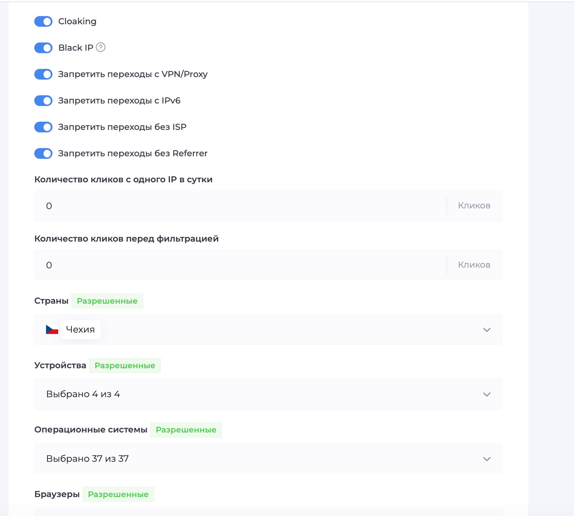
Task: Click the 'Кликов' suffix in clicks per IP field
Action: tap(474, 206)
